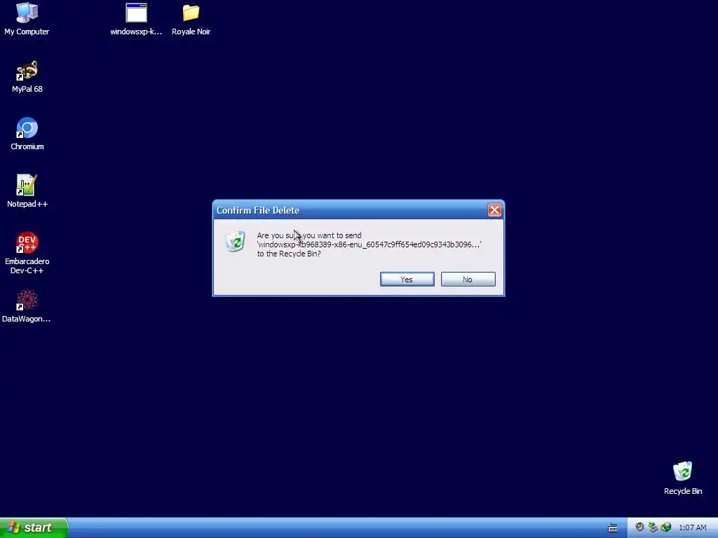Select the Royale Noir folder
This screenshot has height=538, width=718.
[x=191, y=19]
